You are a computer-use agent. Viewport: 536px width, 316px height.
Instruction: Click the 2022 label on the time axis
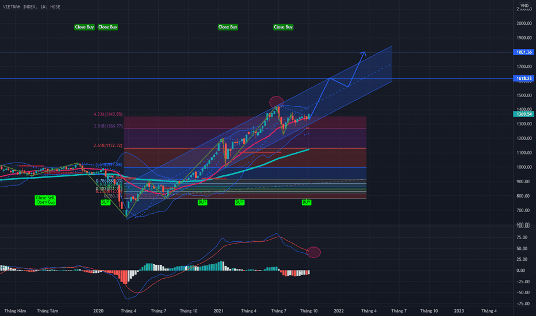(338, 311)
